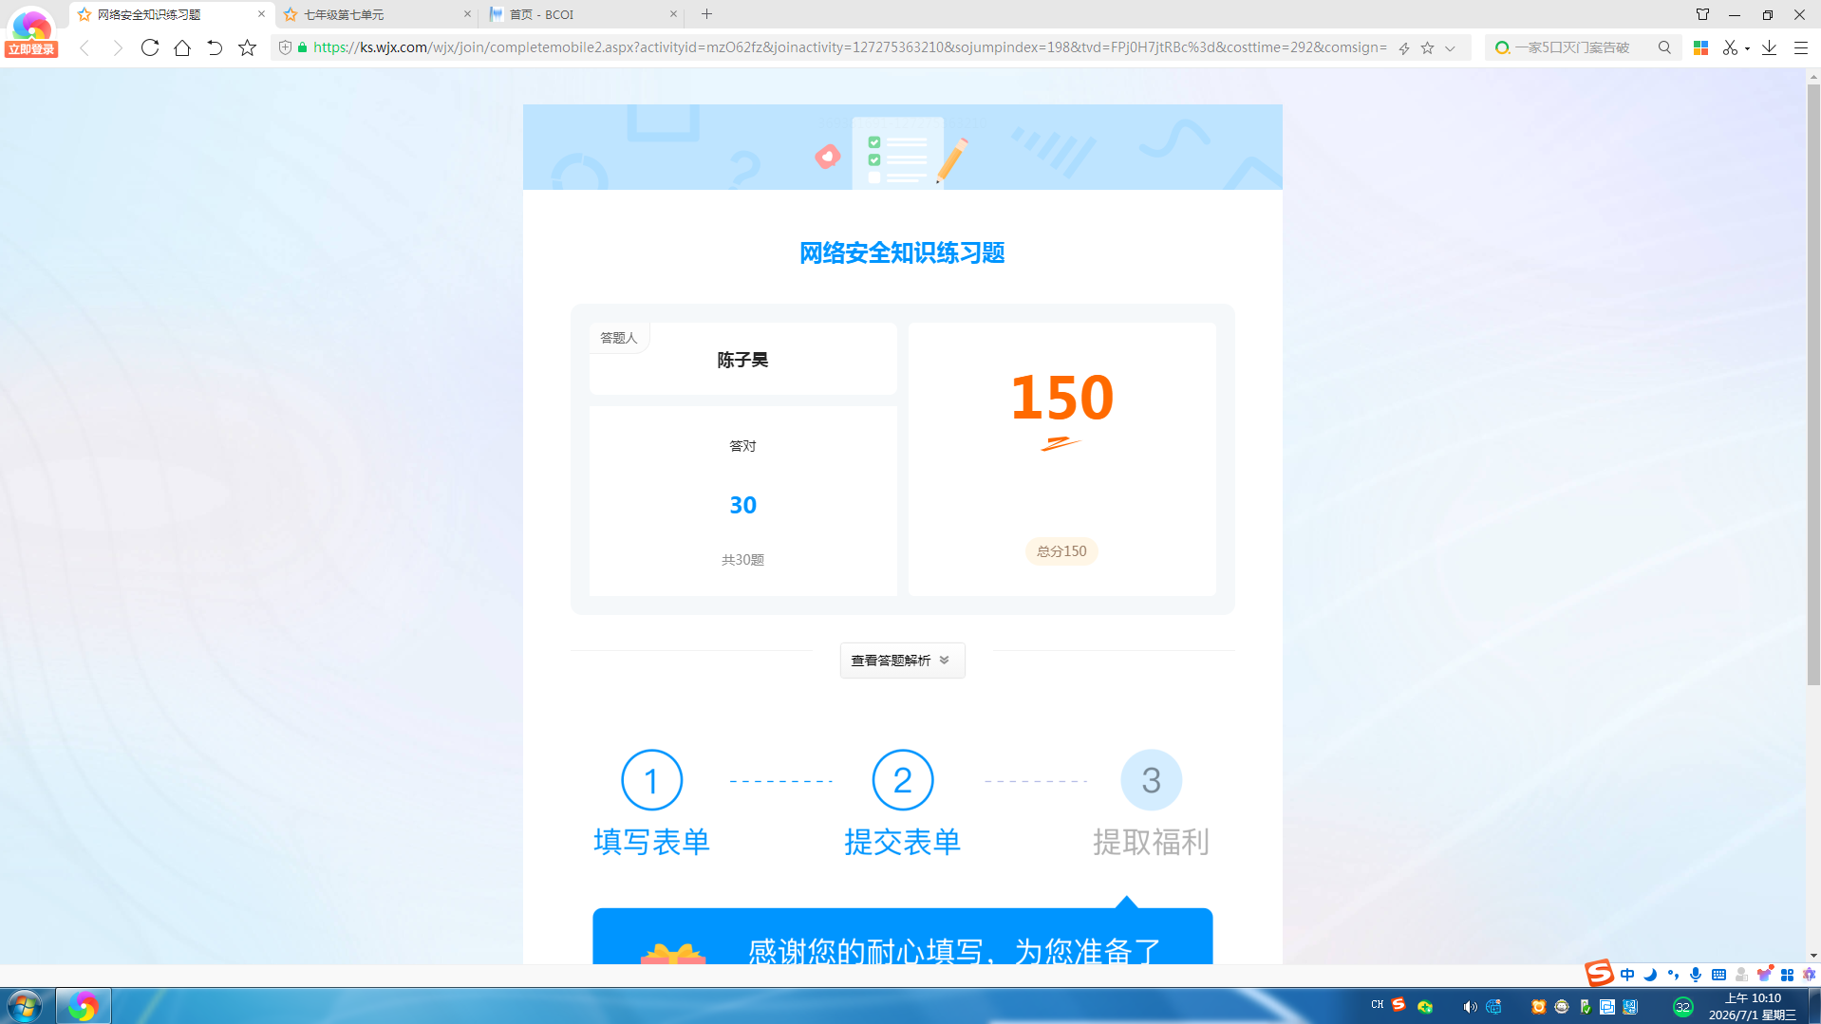
Task: Click the browser back arrow
Action: pos(84,47)
